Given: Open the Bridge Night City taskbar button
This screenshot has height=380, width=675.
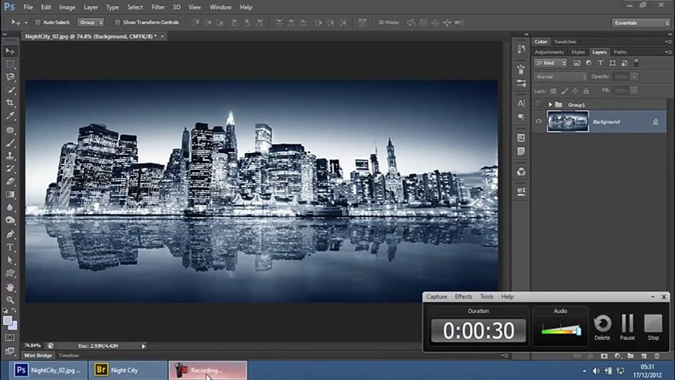Looking at the screenshot, I should [127, 370].
